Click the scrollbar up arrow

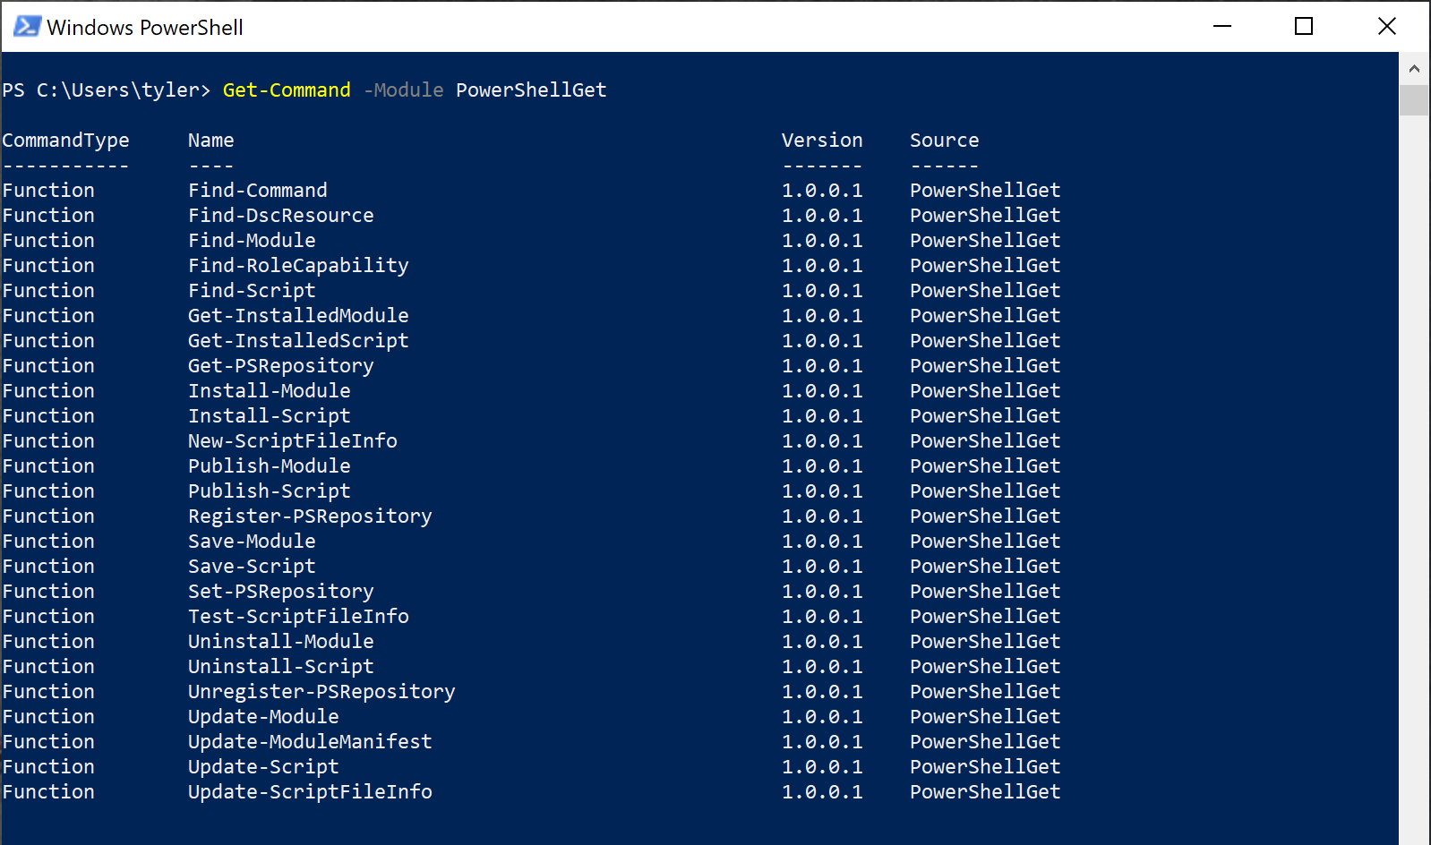[1414, 69]
